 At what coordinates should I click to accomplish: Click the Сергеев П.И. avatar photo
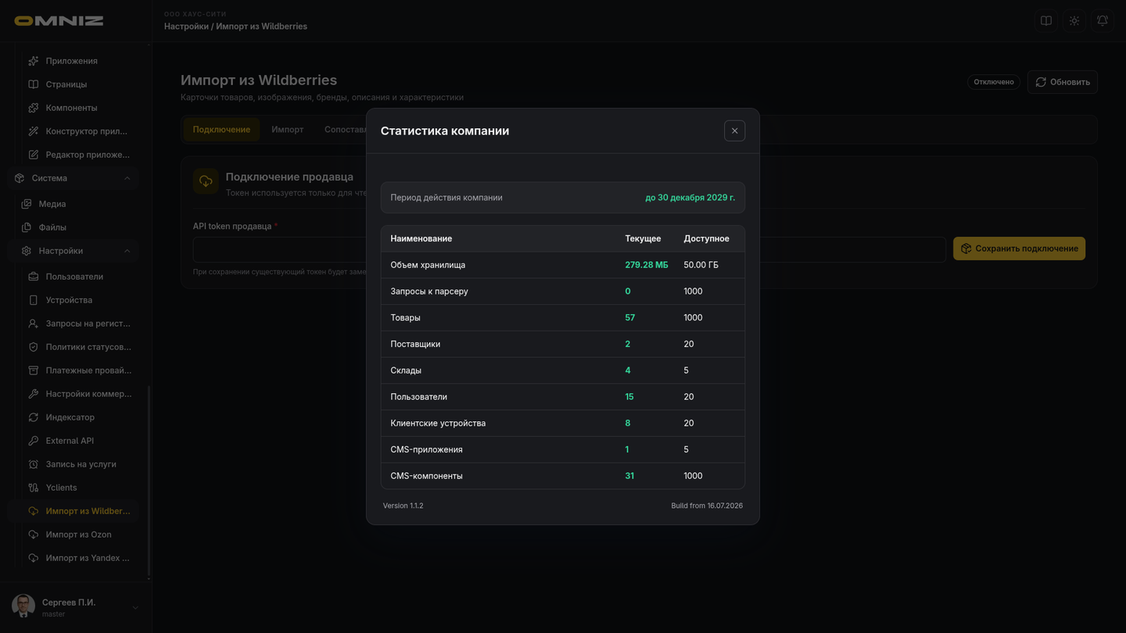pos(23,606)
